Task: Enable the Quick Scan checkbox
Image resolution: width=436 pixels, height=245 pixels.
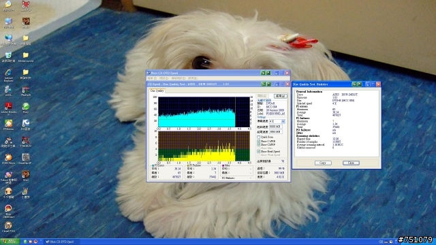Action: tap(259, 137)
